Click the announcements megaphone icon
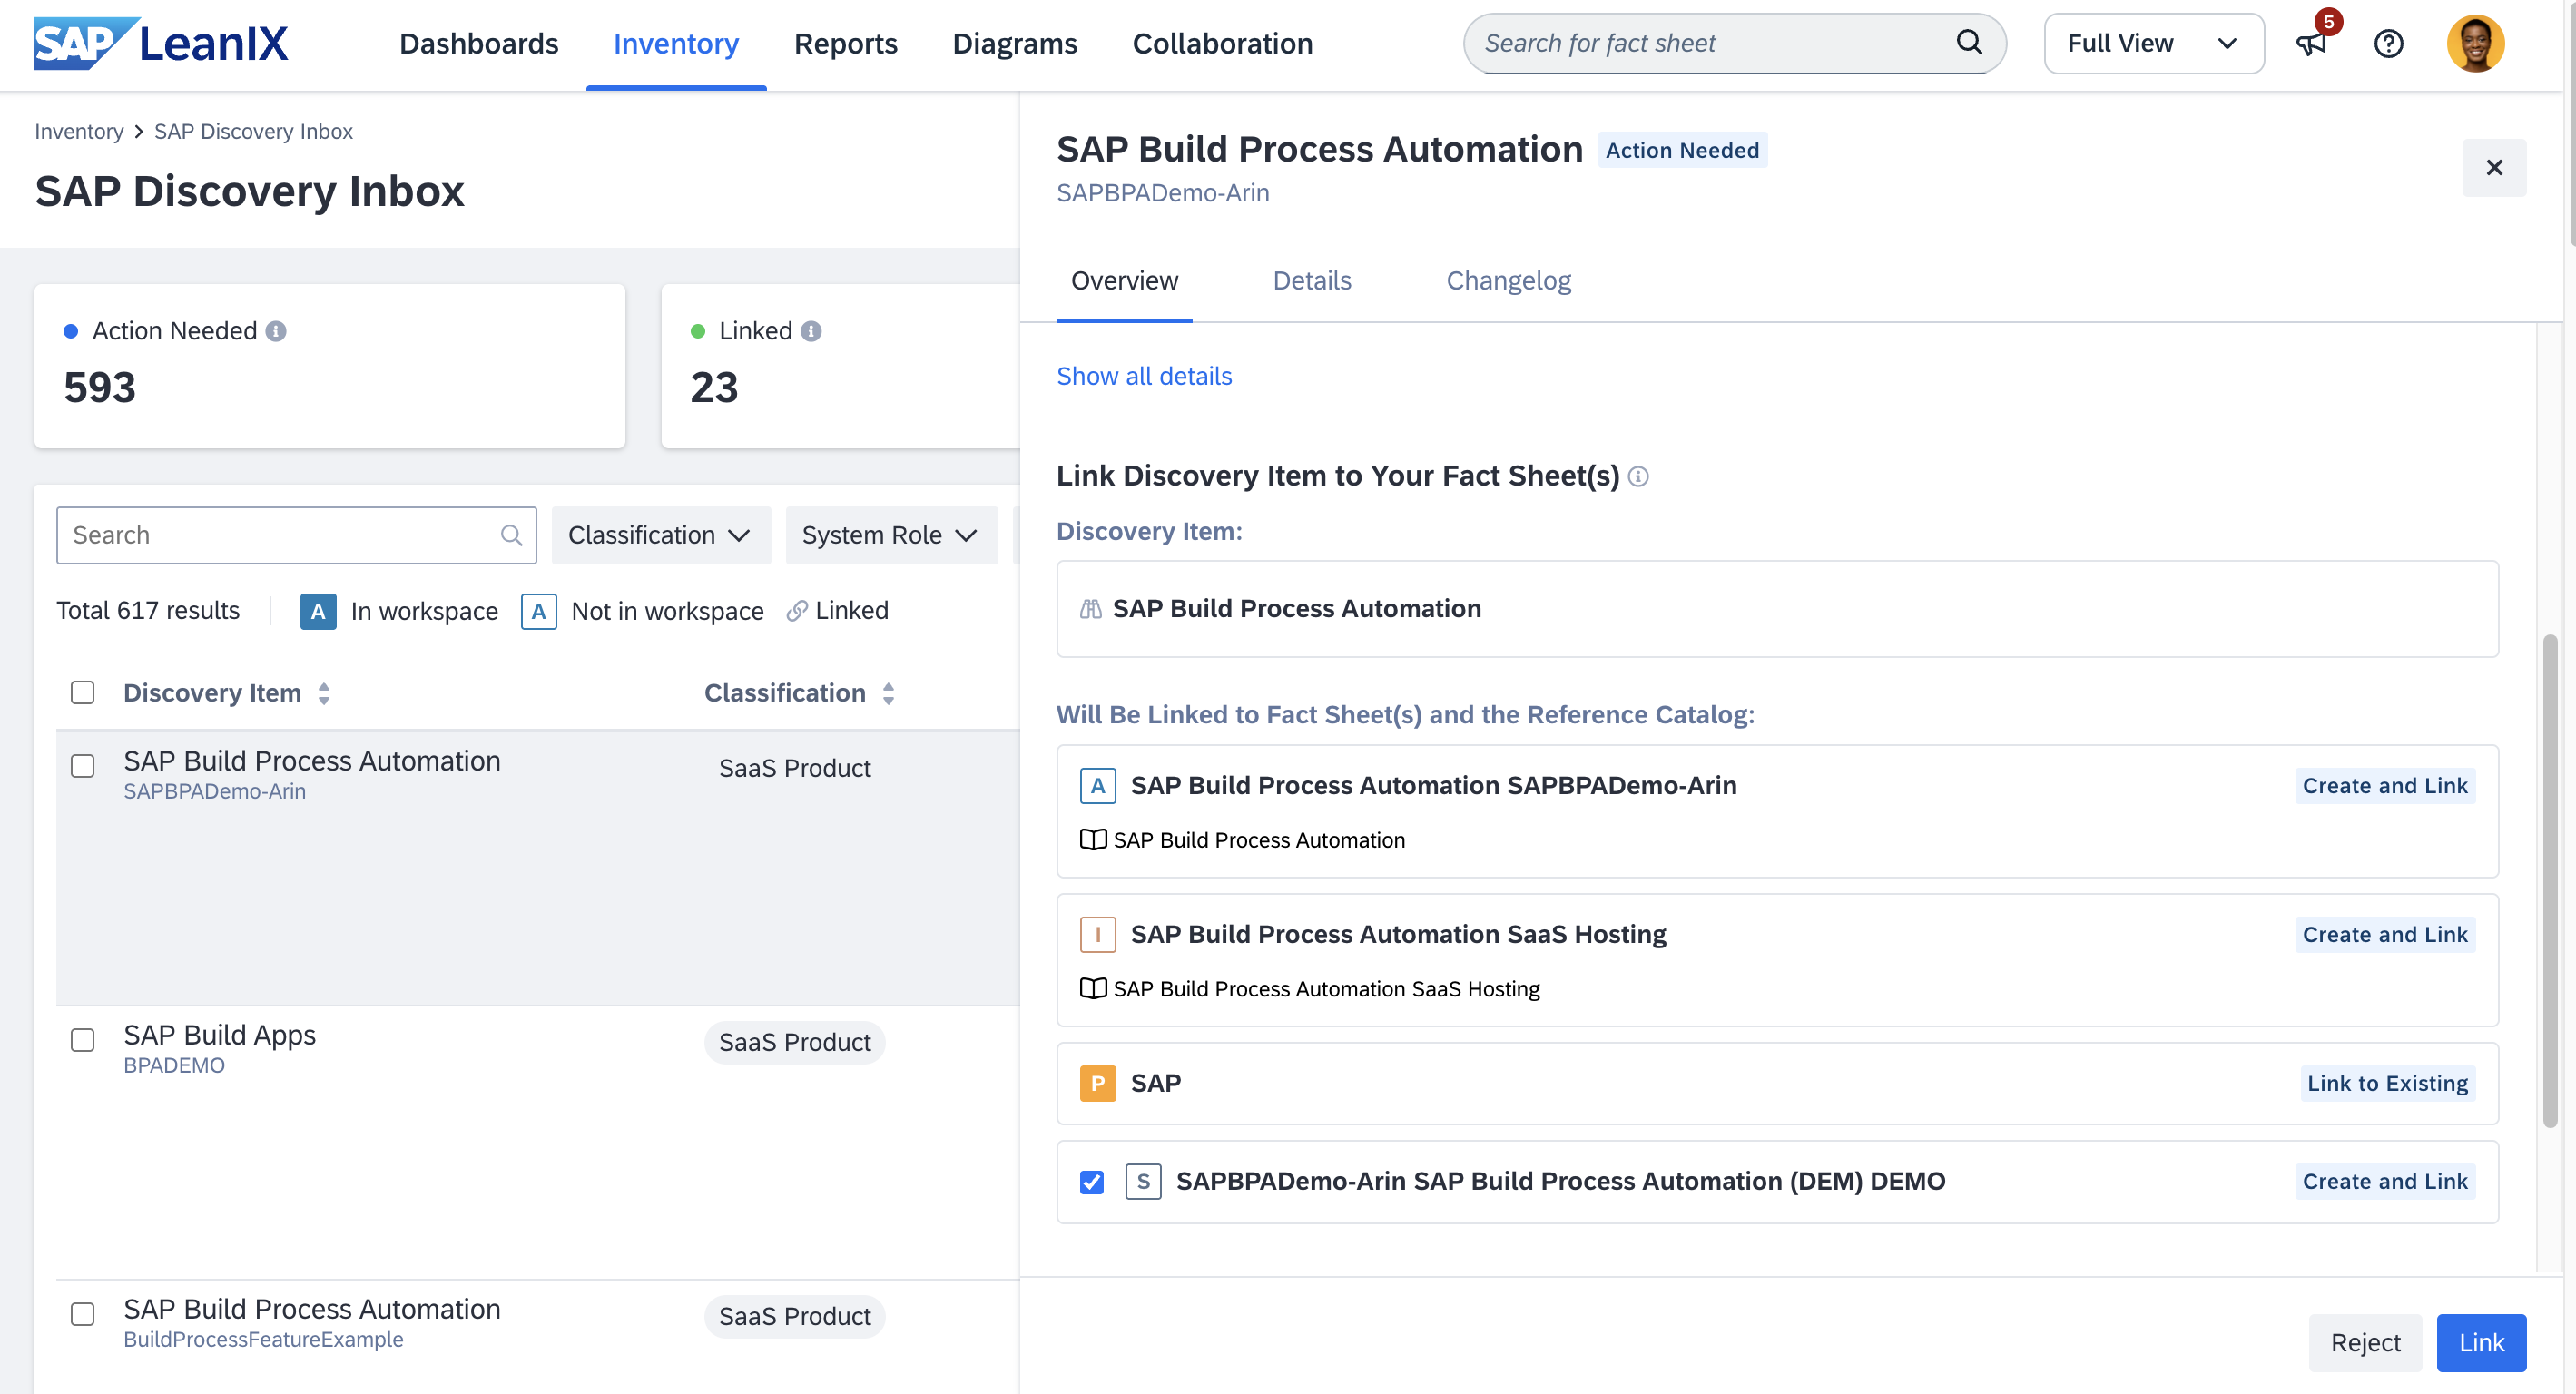2576x1394 pixels. click(2311, 44)
